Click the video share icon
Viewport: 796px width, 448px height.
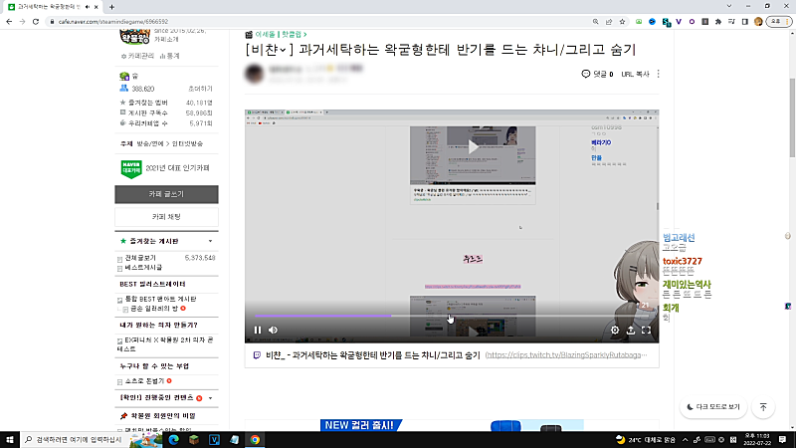point(631,331)
